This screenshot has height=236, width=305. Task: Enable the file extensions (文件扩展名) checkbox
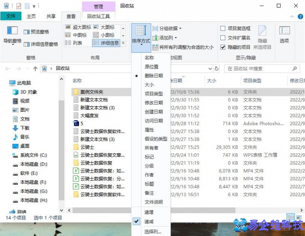click(223, 37)
